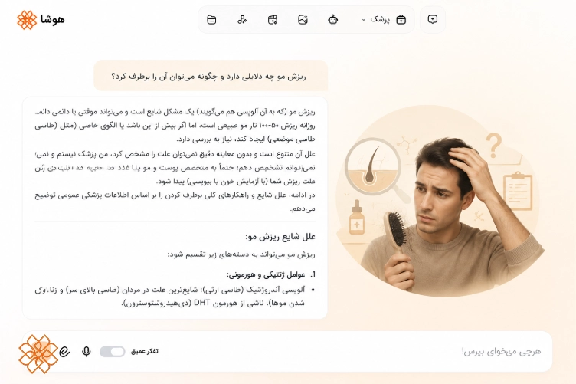Image resolution: width=576 pixels, height=384 pixels.
Task: Open the robot assistant icon in the top toolbar
Action: point(333,19)
